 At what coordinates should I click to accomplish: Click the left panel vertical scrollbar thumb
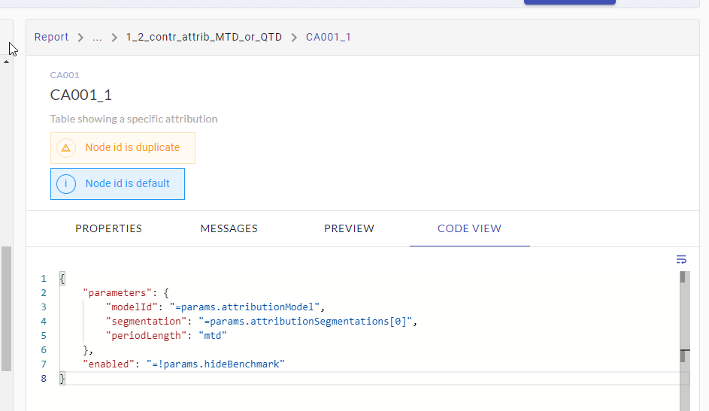click(6, 308)
